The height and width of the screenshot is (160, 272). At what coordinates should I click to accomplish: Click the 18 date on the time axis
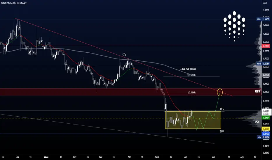pyautogui.click(x=229, y=157)
